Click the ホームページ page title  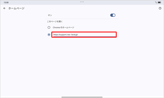(x=16, y=8)
